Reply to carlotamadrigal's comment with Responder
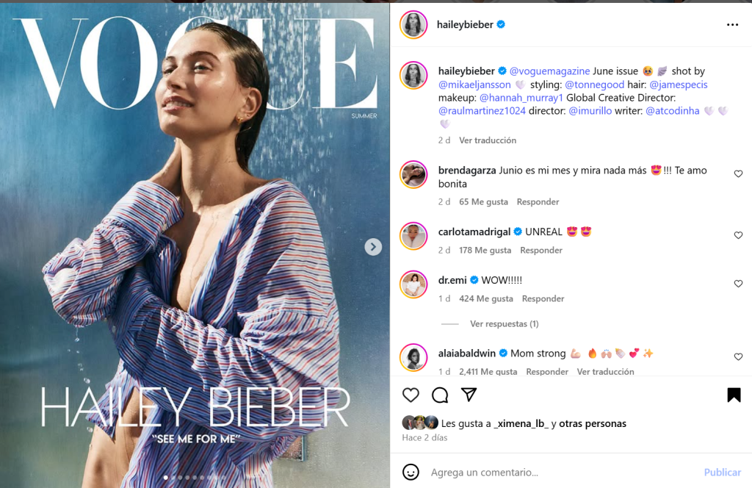This screenshot has height=488, width=752. coord(541,250)
